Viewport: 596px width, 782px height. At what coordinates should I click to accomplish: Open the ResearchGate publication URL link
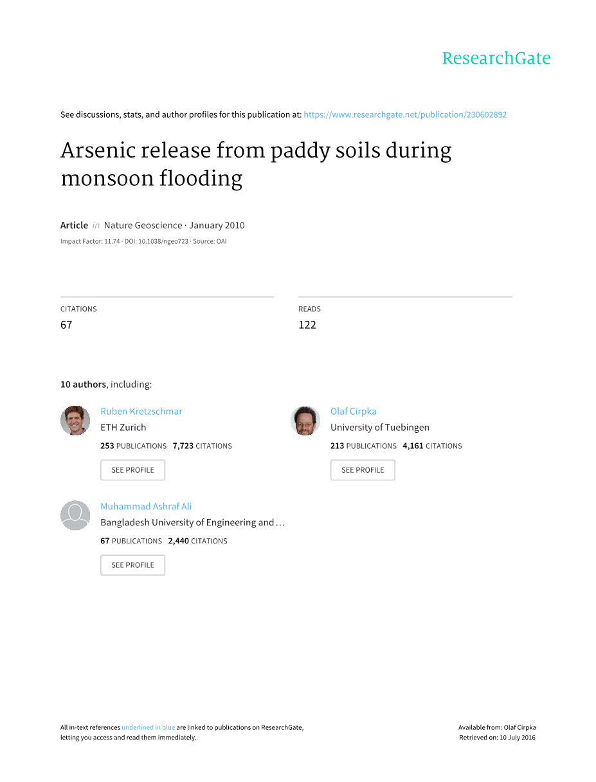(x=405, y=114)
